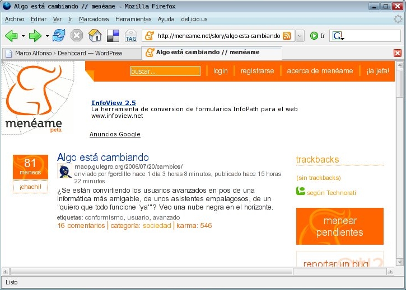Click the registrarse link
Screen dimensions: 406x290
pyautogui.click(x=257, y=71)
